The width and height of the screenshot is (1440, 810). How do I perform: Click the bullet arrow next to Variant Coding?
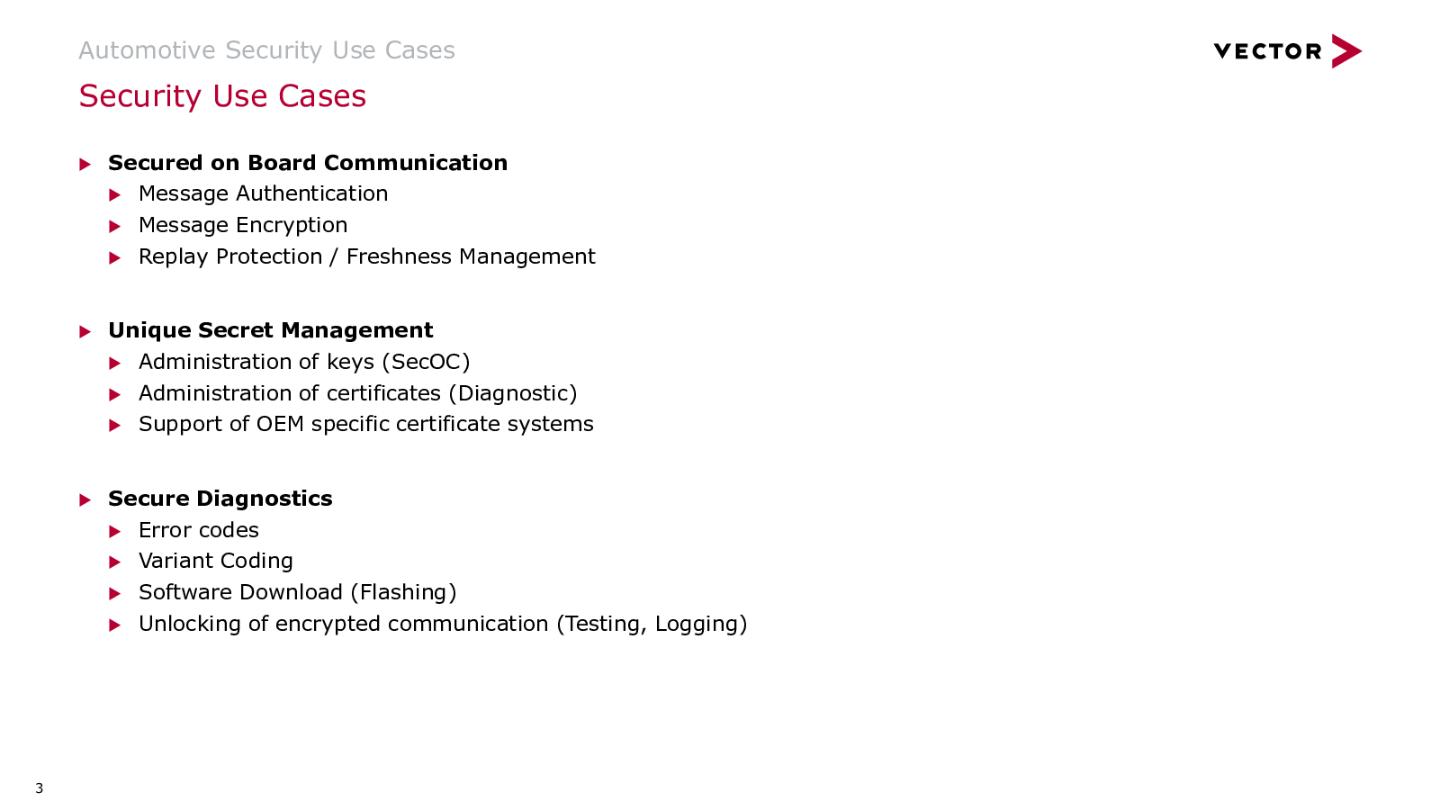pyautogui.click(x=115, y=562)
